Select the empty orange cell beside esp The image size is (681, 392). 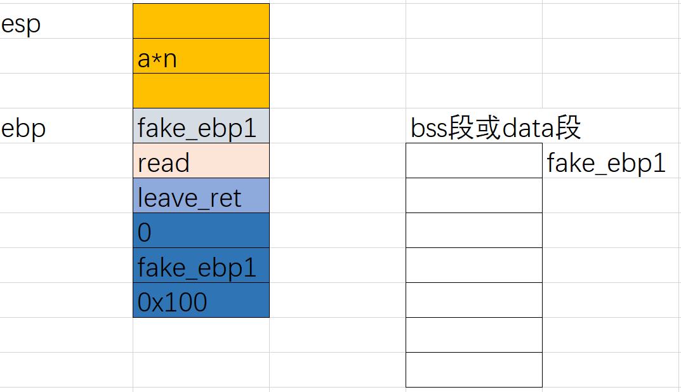click(201, 21)
